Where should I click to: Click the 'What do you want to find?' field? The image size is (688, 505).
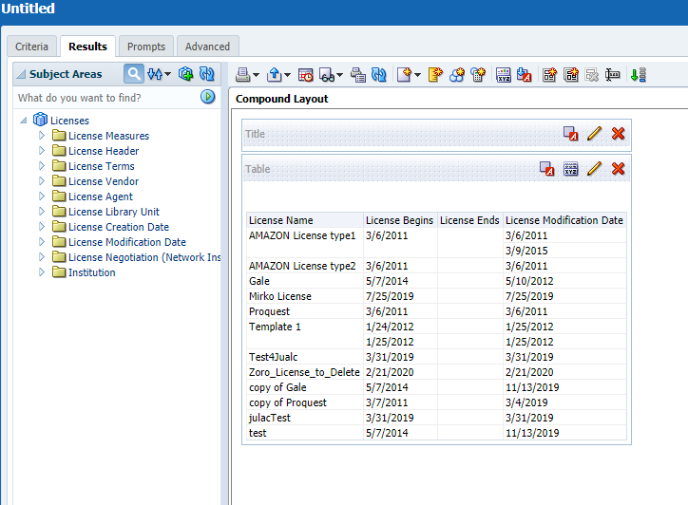coord(107,98)
